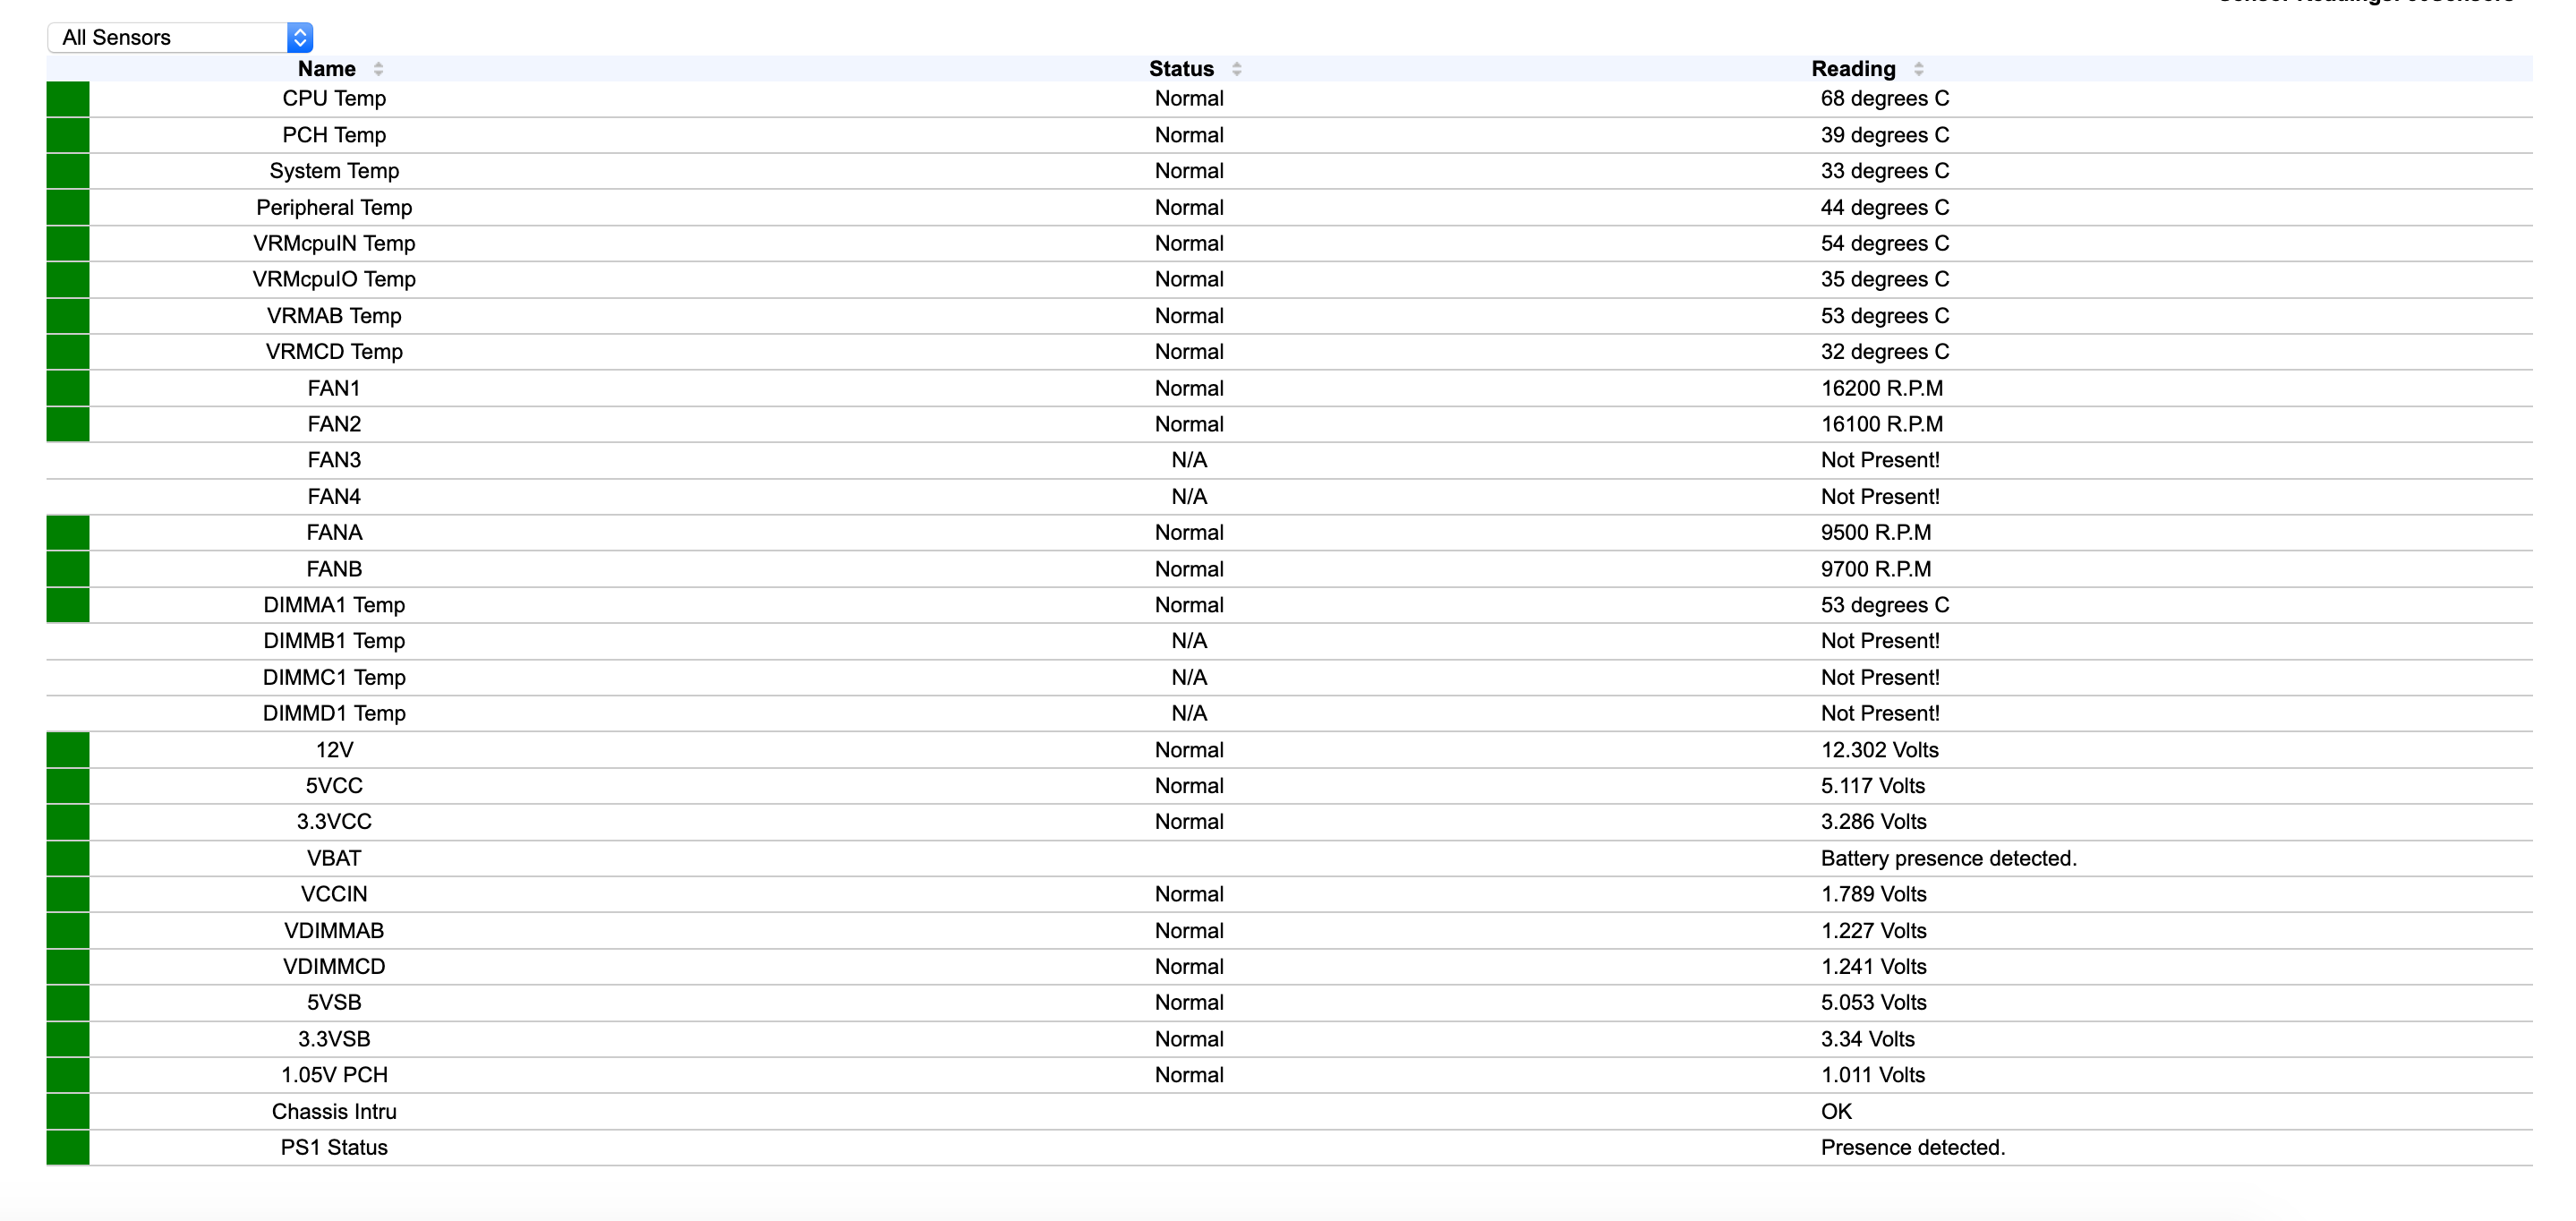Click the Chassis Intru OK reading

coord(1836,1111)
